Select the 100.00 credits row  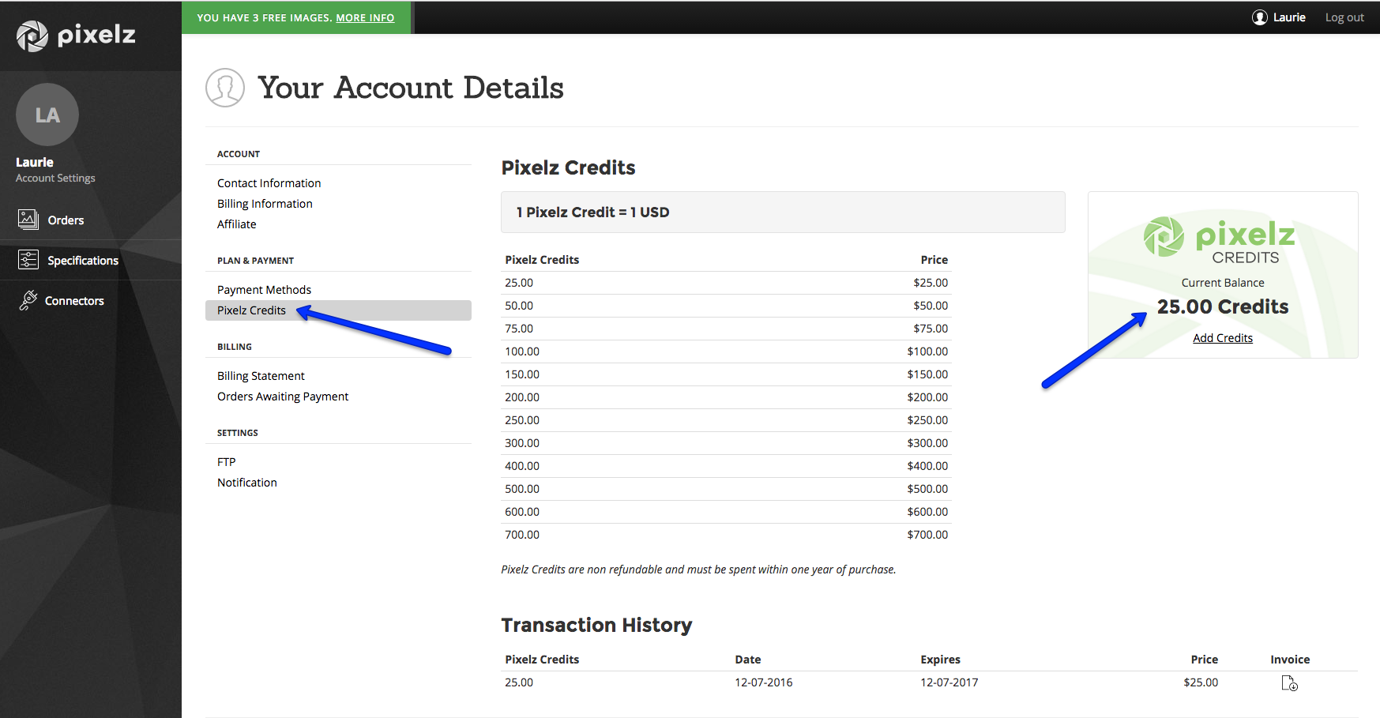(726, 351)
